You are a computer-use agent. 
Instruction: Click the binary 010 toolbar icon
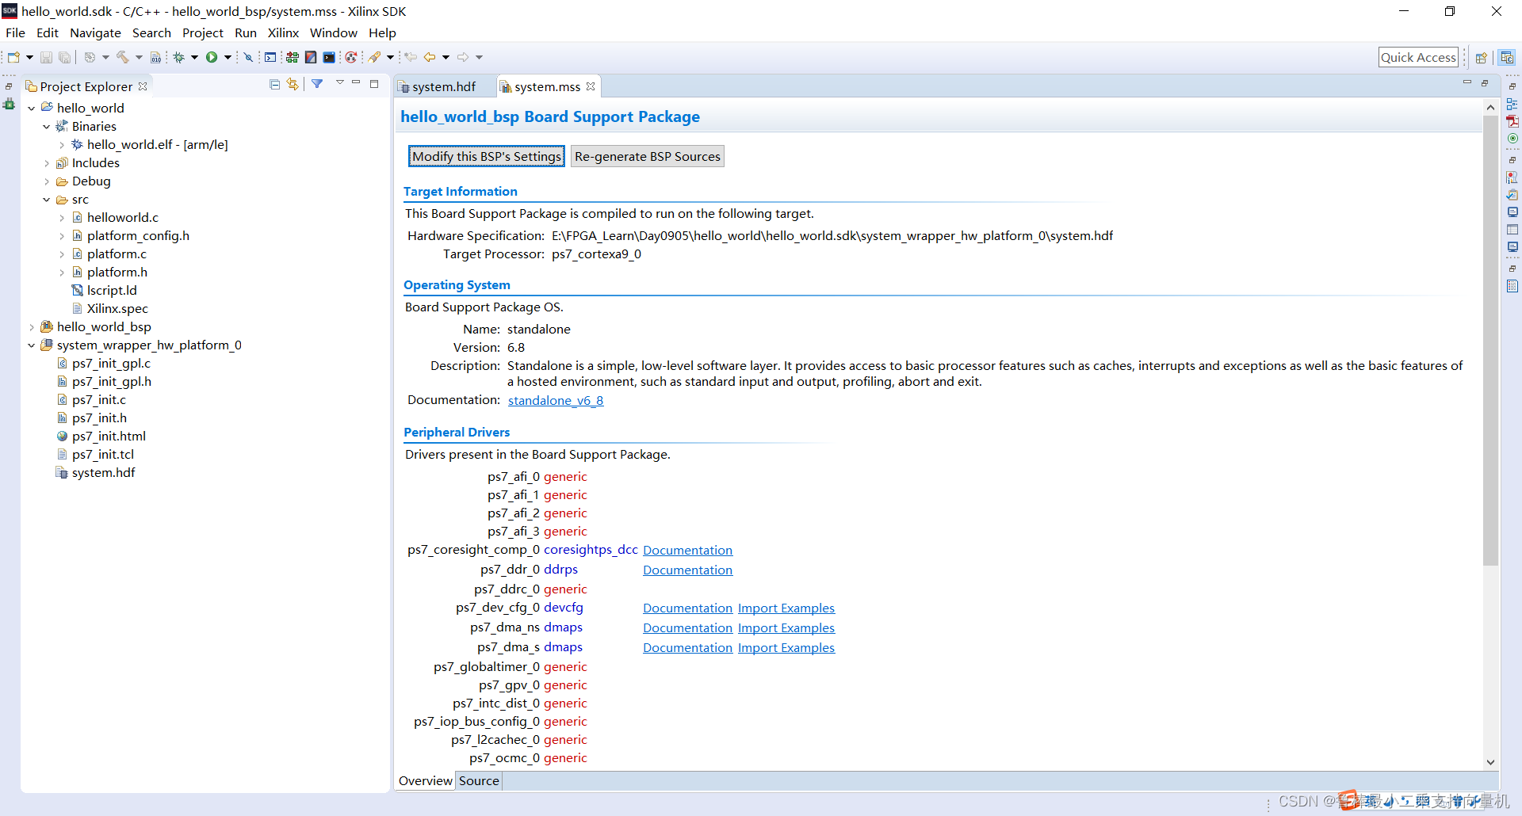[x=155, y=57]
